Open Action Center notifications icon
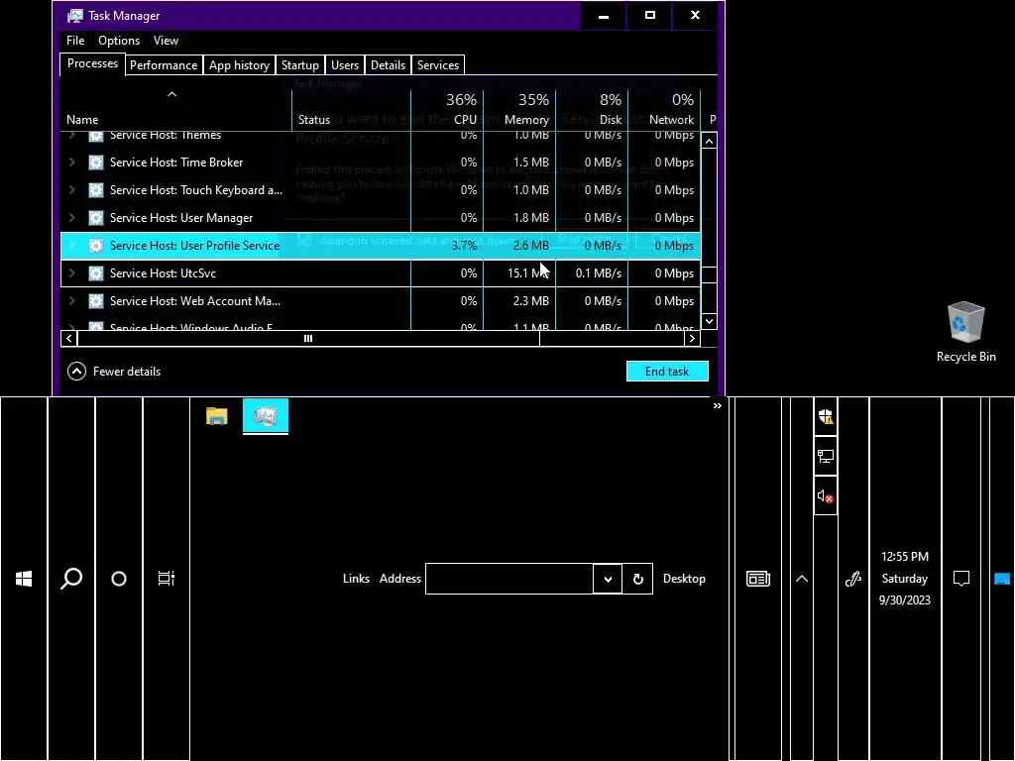The width and height of the screenshot is (1015, 761). pyautogui.click(x=961, y=579)
